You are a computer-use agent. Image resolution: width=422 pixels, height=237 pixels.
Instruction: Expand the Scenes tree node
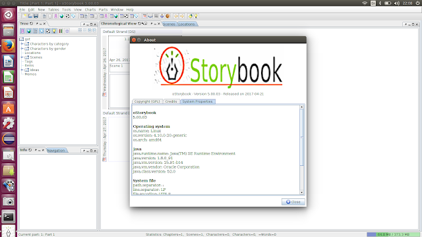tap(22, 57)
